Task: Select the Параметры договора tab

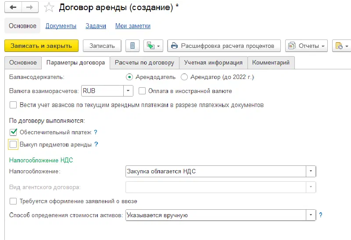Action: 75,62
